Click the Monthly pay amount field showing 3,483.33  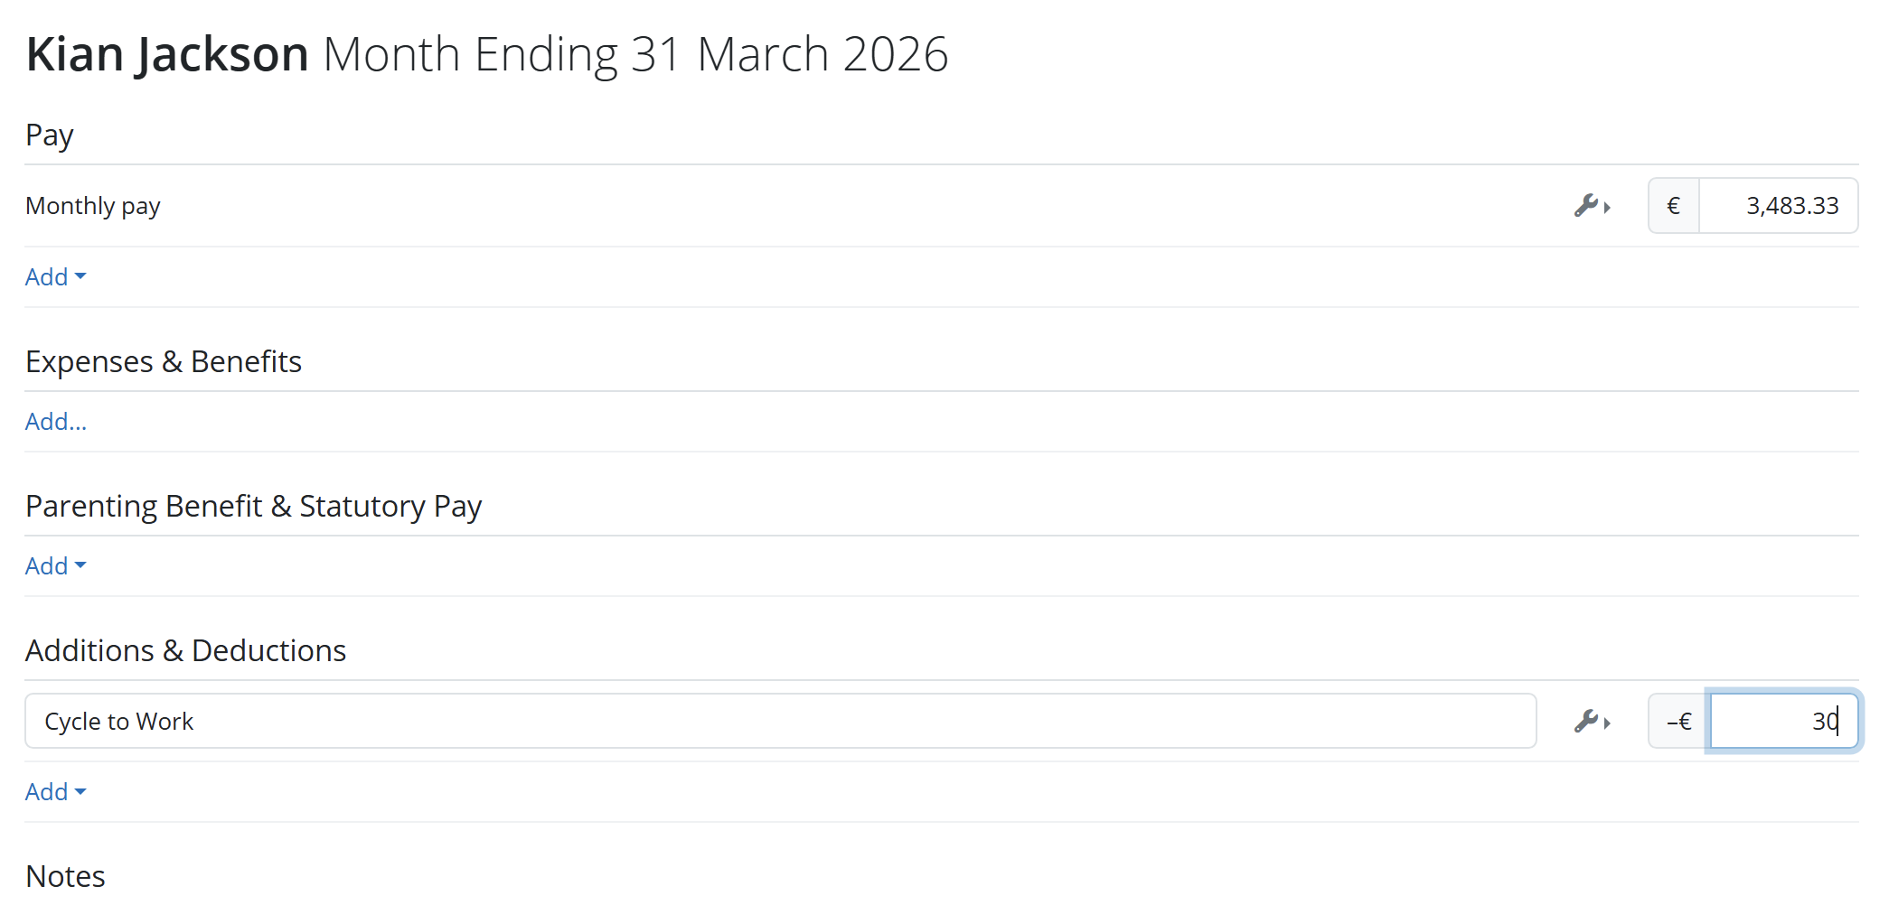click(1778, 206)
